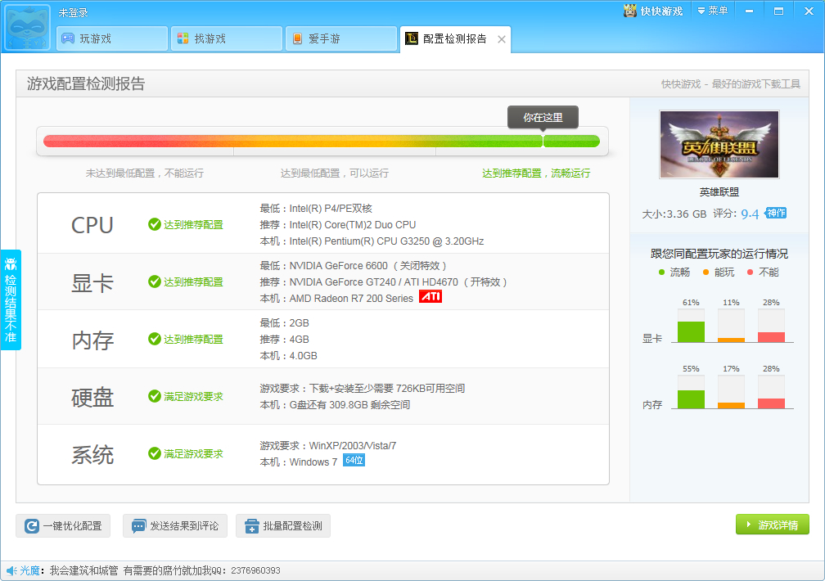Minimize the application window
Screen dimensions: 825x581
(749, 11)
